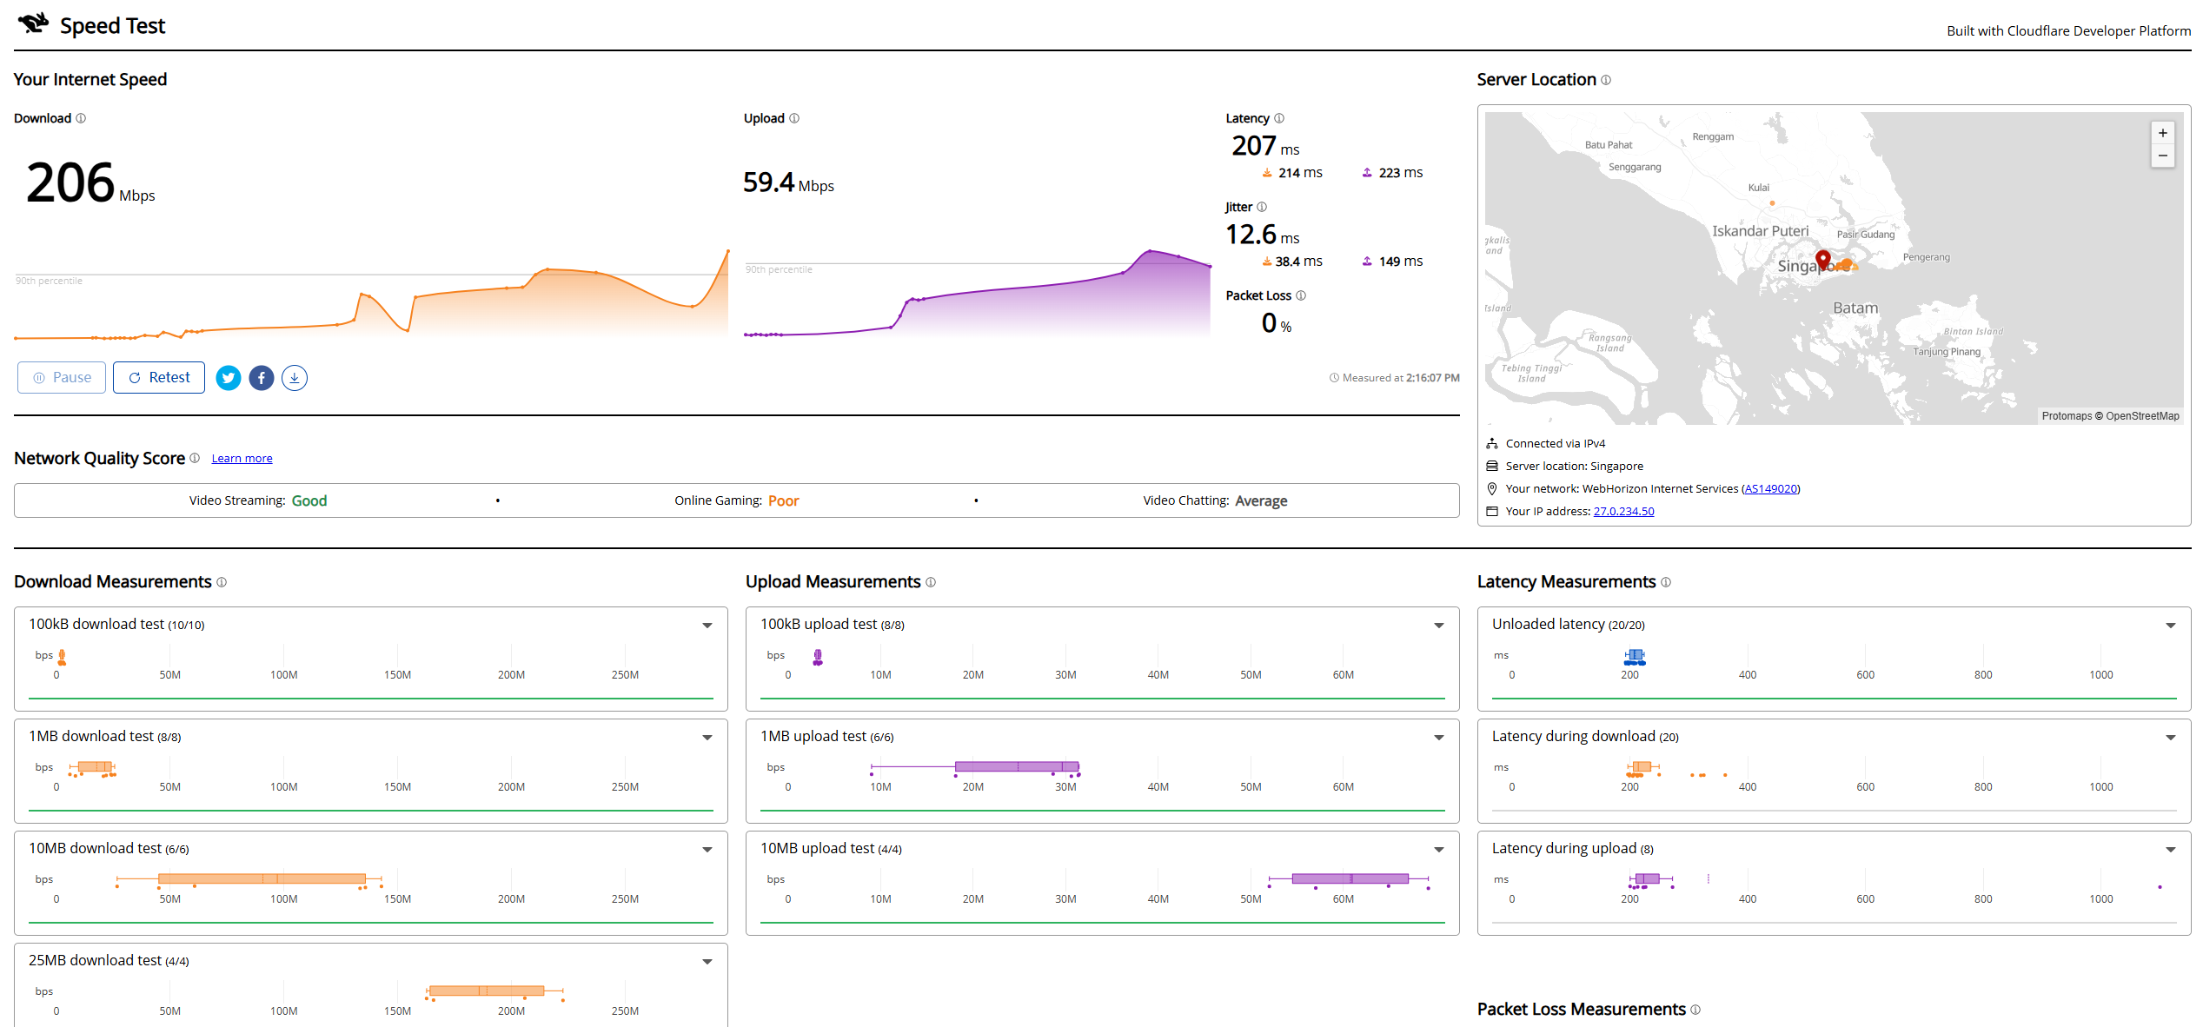Pause the running speed test
The height and width of the screenshot is (1027, 2203).
point(62,378)
